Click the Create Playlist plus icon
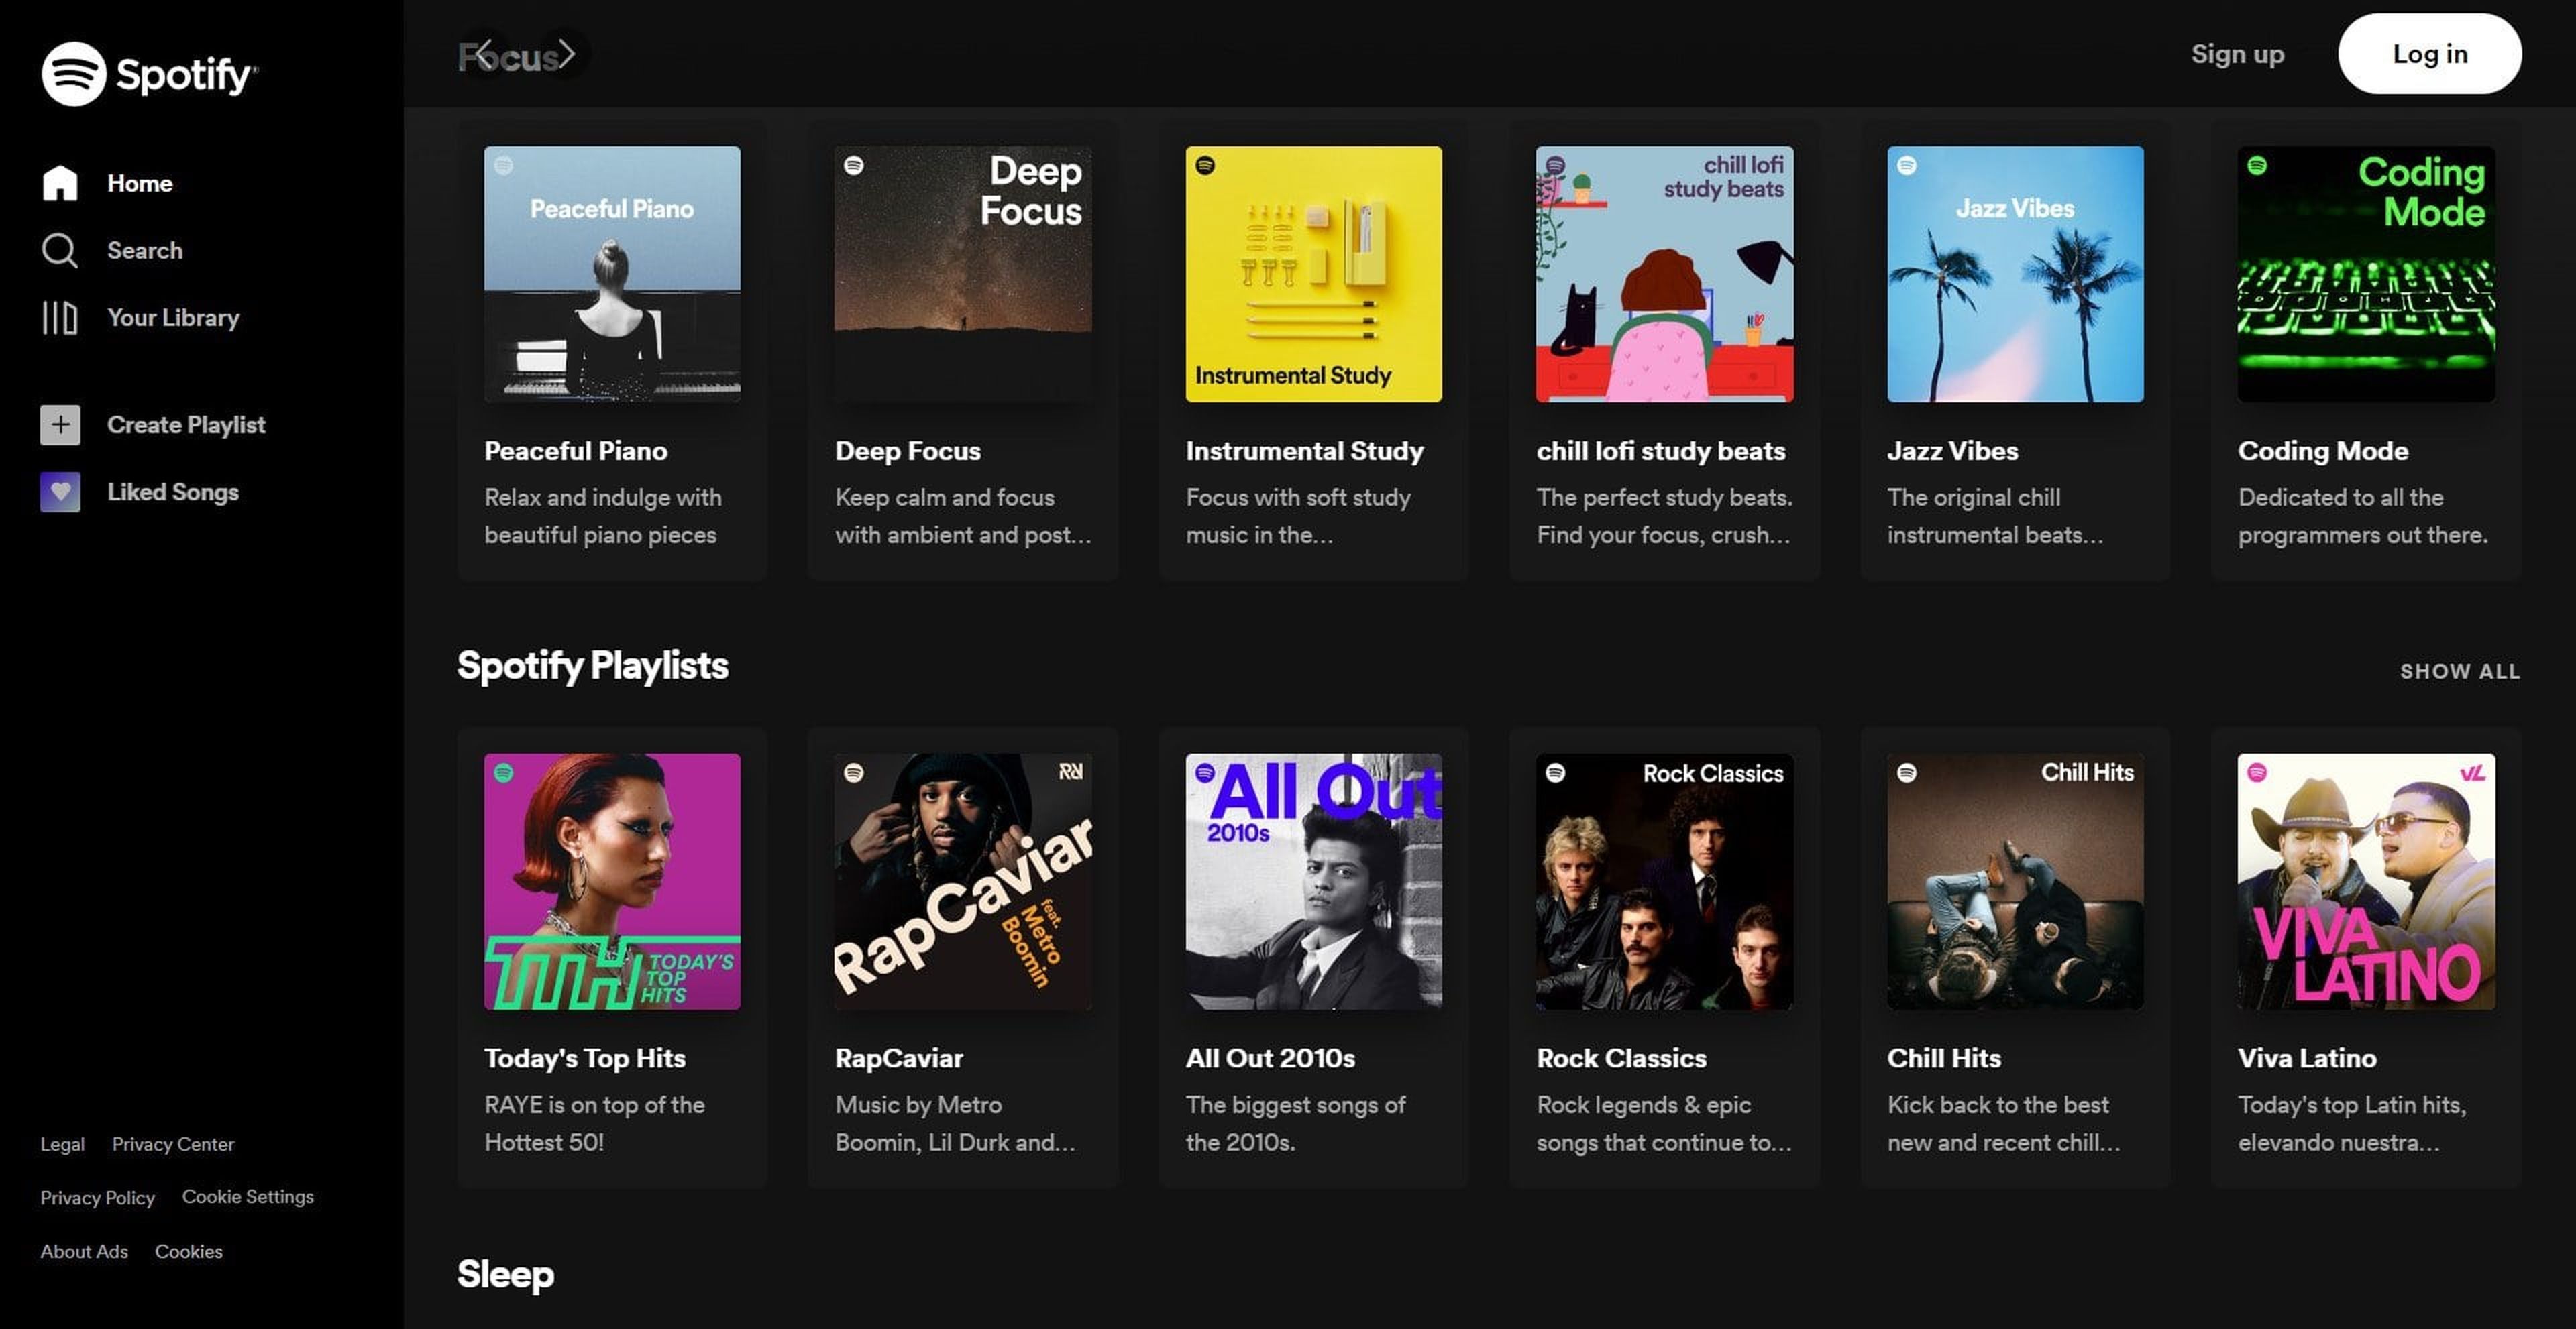Image resolution: width=2576 pixels, height=1329 pixels. [60, 424]
